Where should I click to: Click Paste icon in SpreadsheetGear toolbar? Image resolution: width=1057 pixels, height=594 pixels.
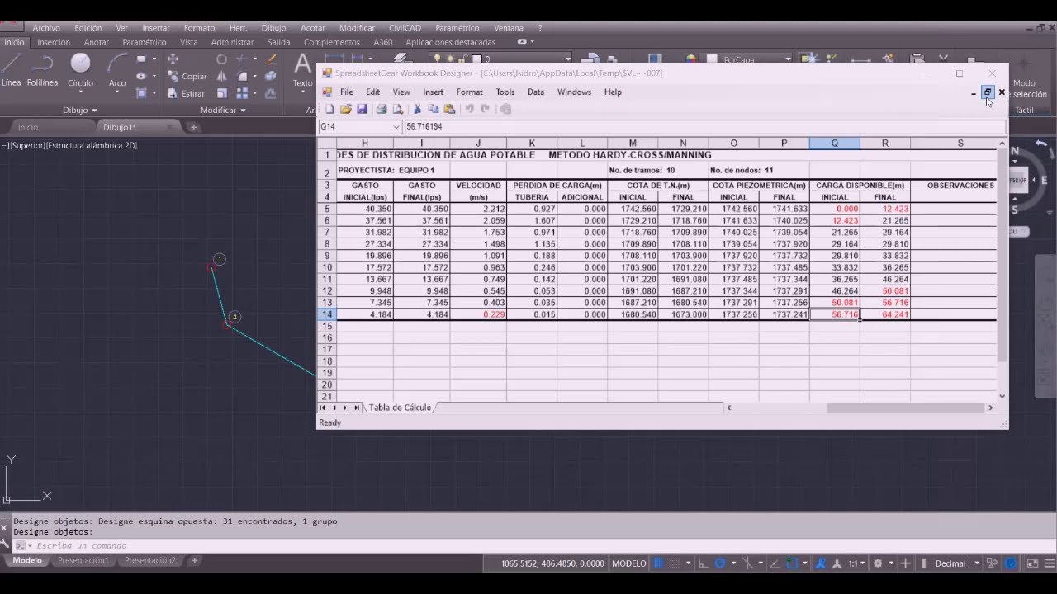coord(449,109)
